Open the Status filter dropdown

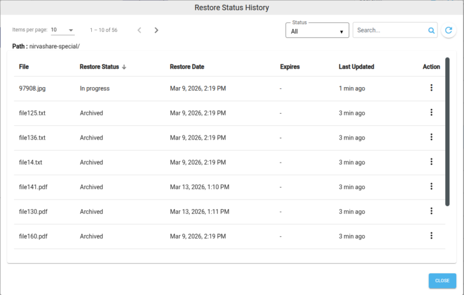(317, 31)
